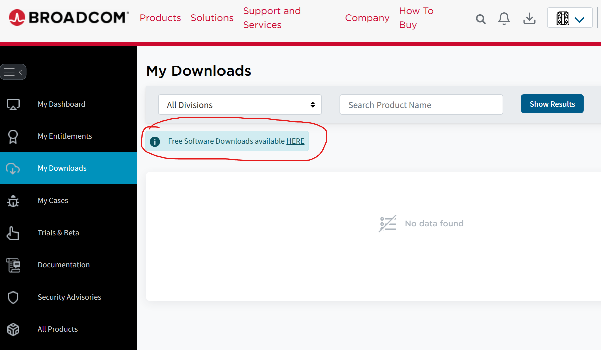Image resolution: width=601 pixels, height=350 pixels.
Task: Focus the Search Product Name field
Action: click(421, 105)
